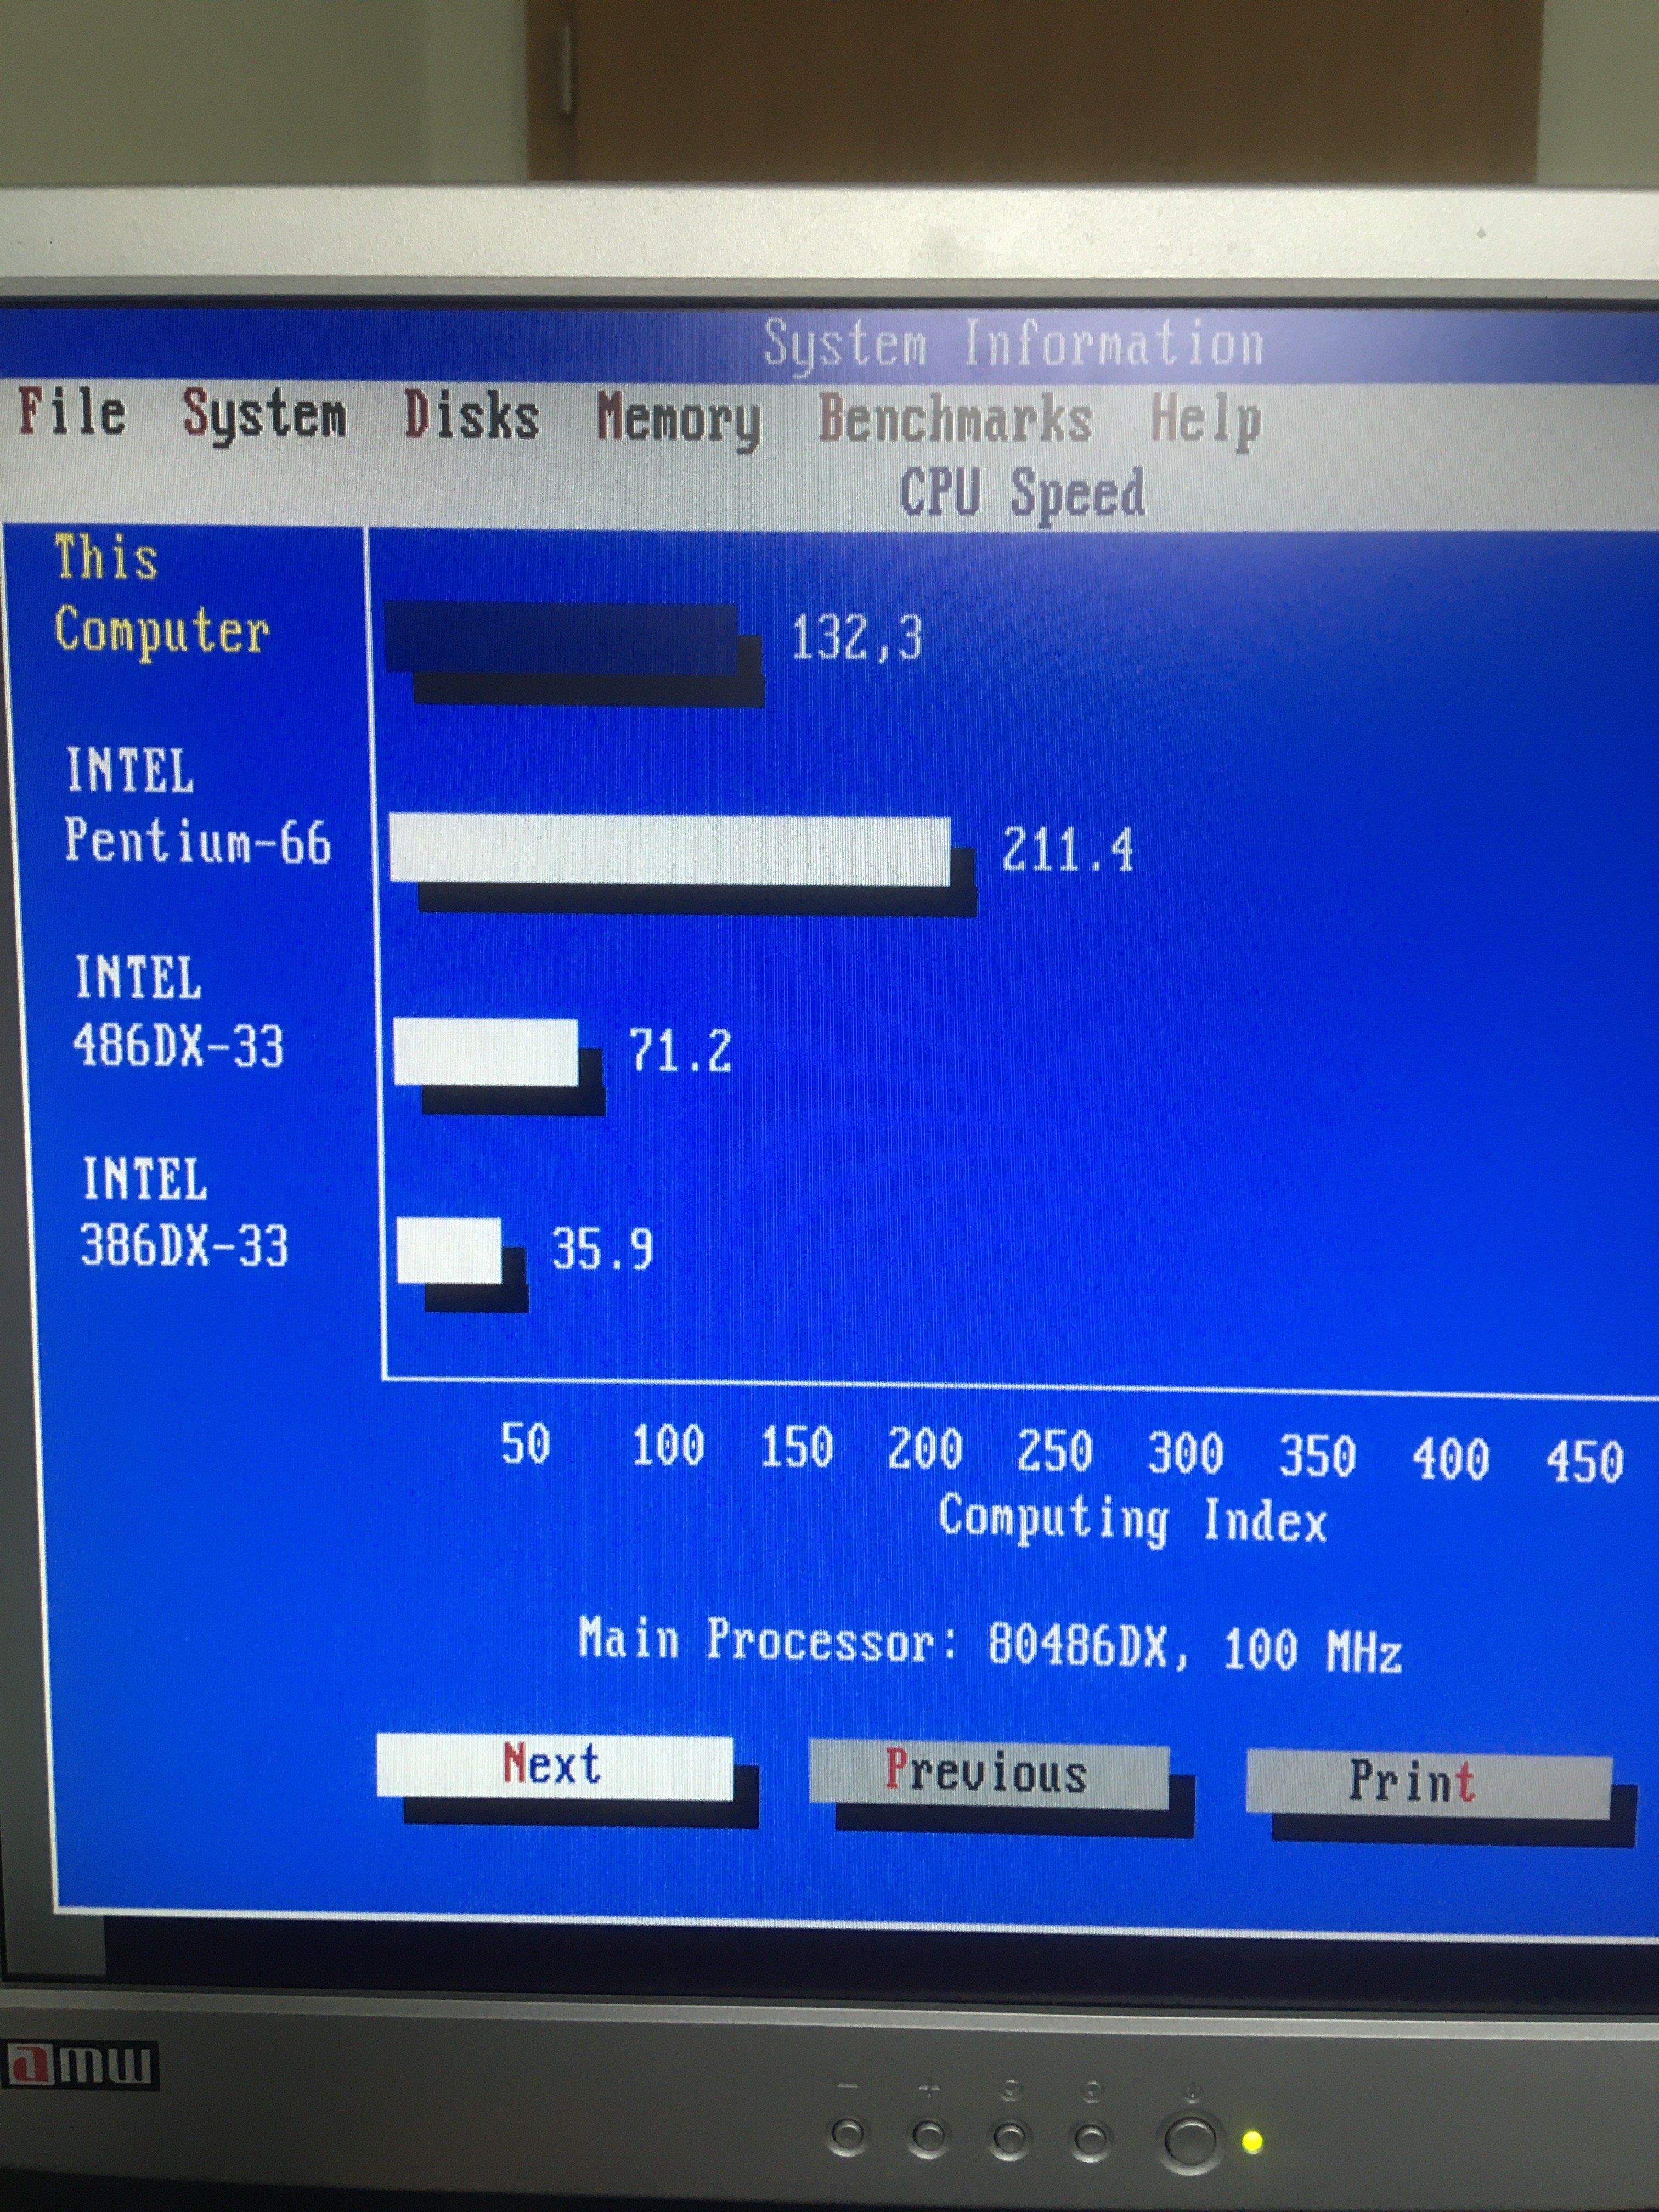Click the Computing Index axis label
Screen dimensions: 1659x2212
point(1132,1519)
